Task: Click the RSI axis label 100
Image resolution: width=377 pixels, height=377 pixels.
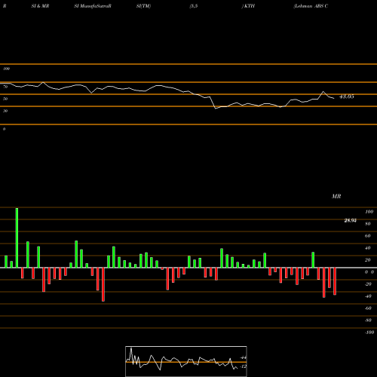Action: pos(6,69)
